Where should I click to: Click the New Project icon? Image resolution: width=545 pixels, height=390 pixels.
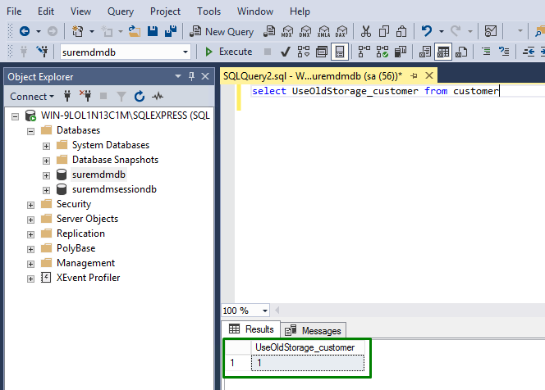[77, 32]
